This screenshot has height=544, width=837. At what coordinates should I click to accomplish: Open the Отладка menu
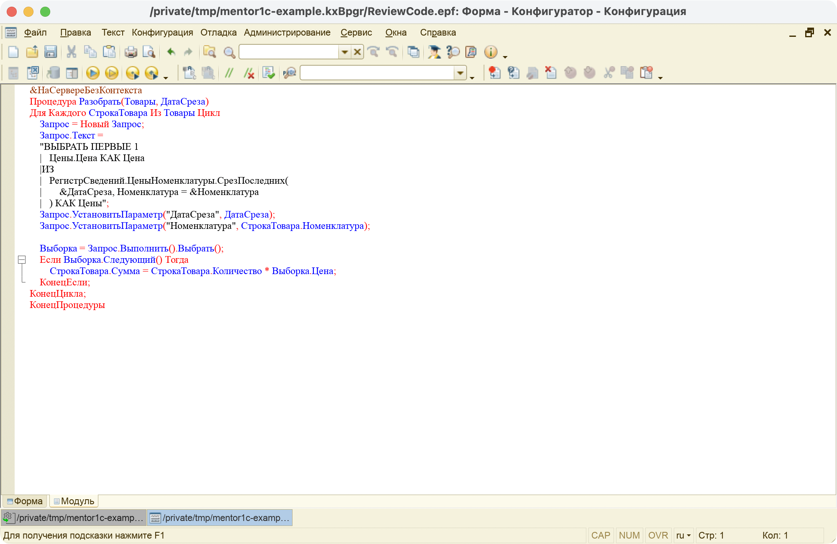coord(218,33)
